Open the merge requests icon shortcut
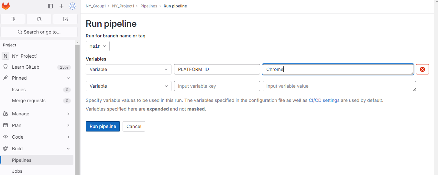The width and height of the screenshot is (438, 175). coord(39,19)
